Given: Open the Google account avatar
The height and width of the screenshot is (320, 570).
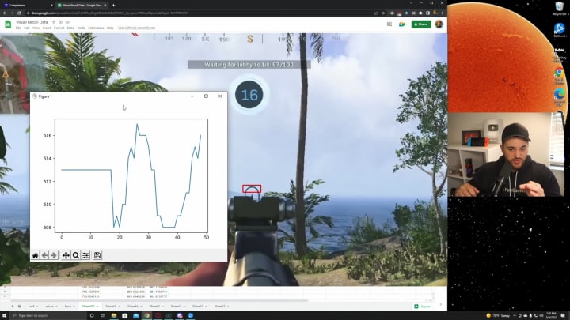Looking at the screenshot, I should [439, 24].
